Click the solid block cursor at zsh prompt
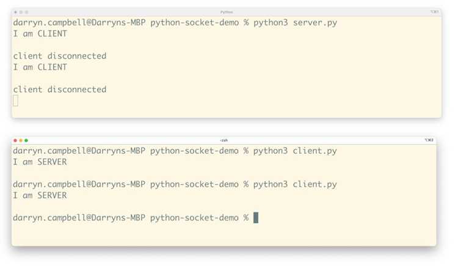 256,218
